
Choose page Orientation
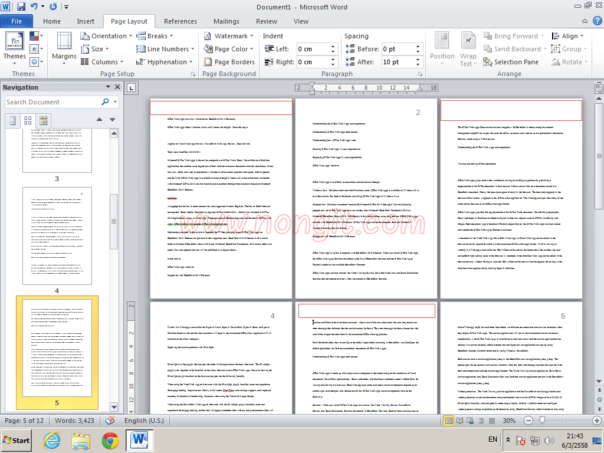point(106,36)
